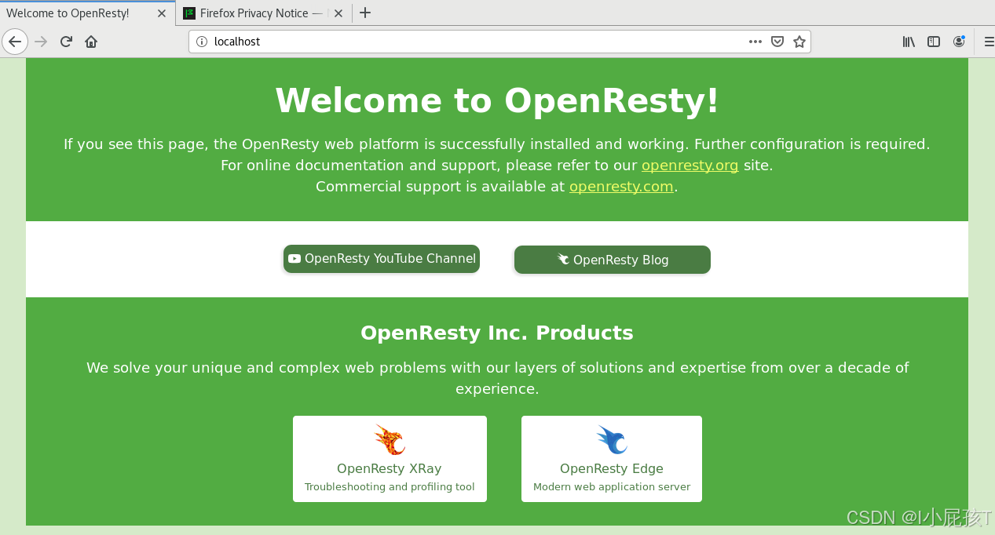Reload the current page
This screenshot has width=995, height=535.
pos(66,42)
